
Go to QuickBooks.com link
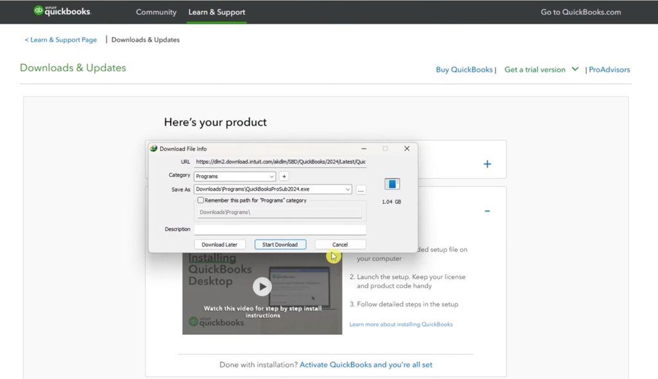pos(580,12)
